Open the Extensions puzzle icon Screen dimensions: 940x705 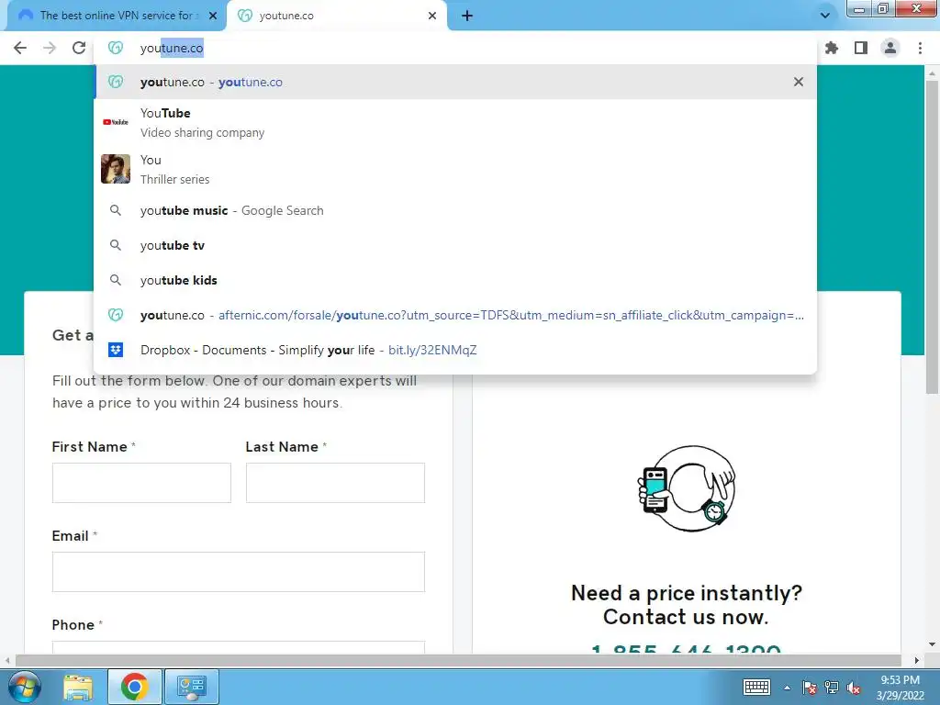coord(832,48)
